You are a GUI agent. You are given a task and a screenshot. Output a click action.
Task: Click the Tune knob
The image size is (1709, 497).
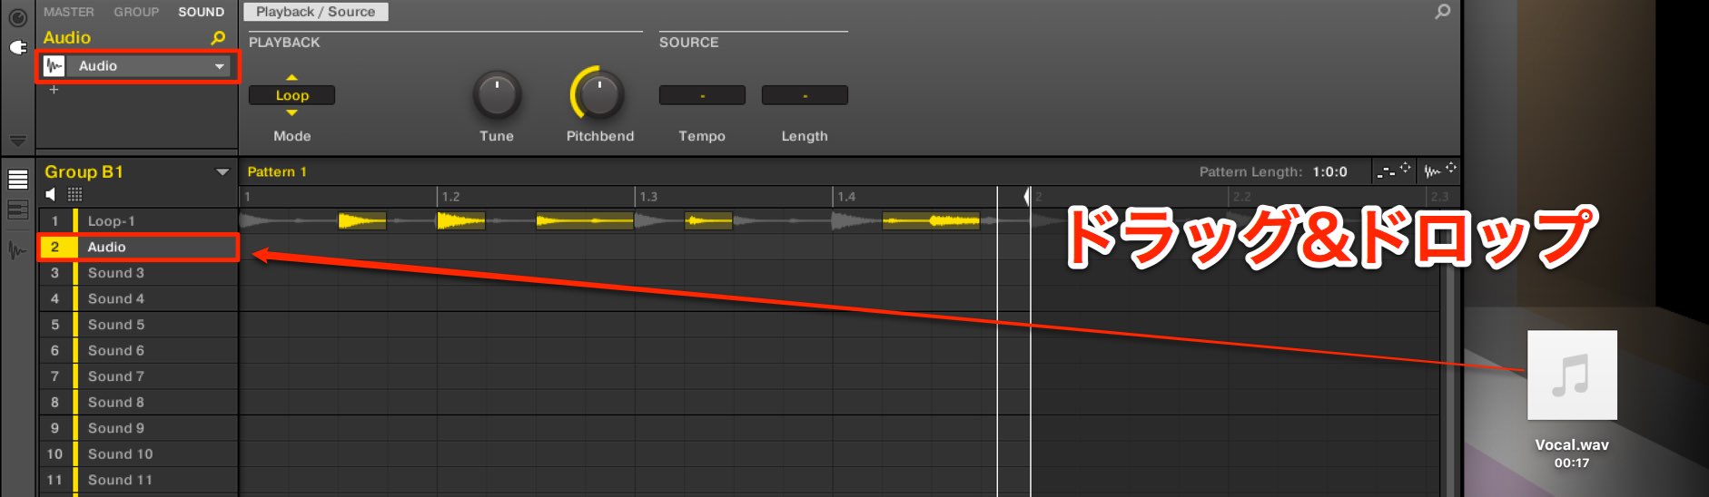496,94
